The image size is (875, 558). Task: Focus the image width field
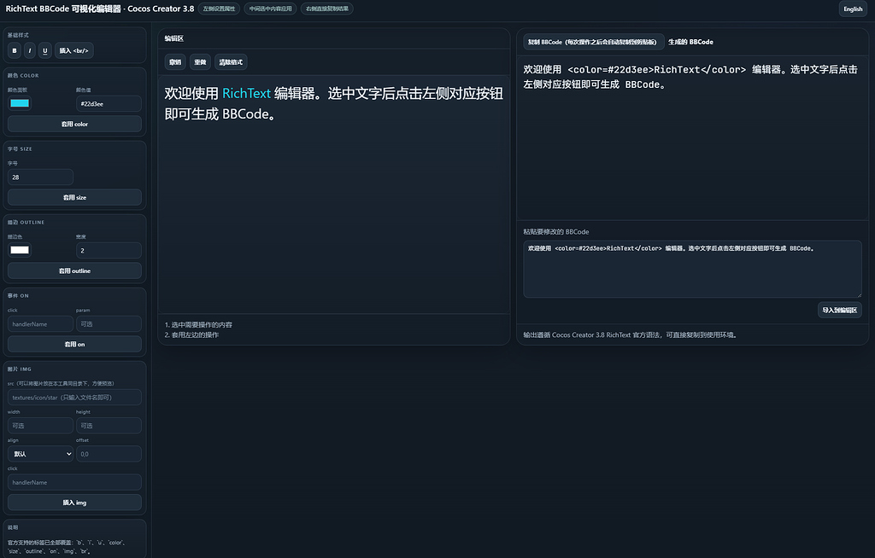tap(40, 426)
